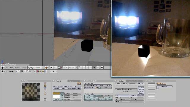The image size is (190, 107).
Task: Toggle the Halo button in Render Pipeline
Action: [x=89, y=96]
